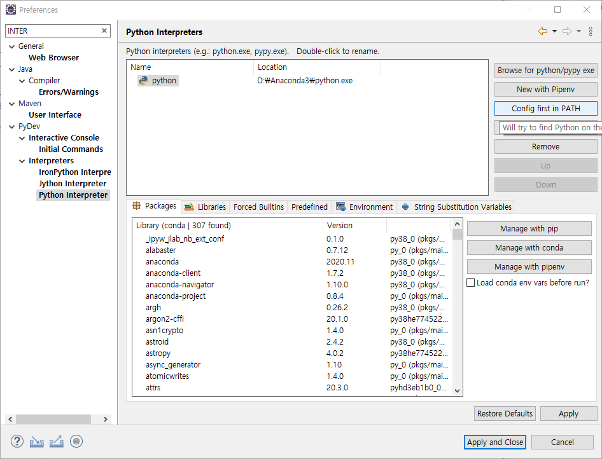Click the Location column header

(317, 67)
